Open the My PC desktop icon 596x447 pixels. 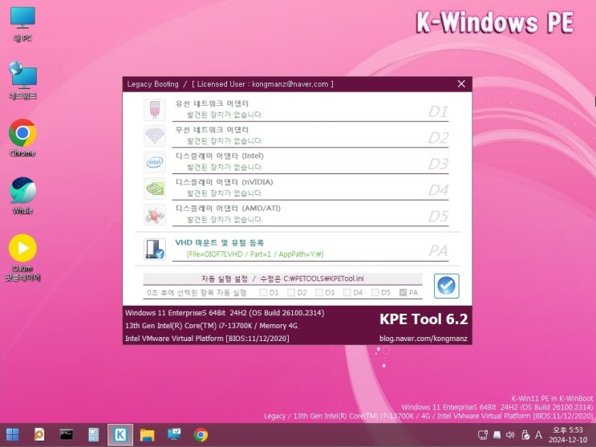coord(22,23)
